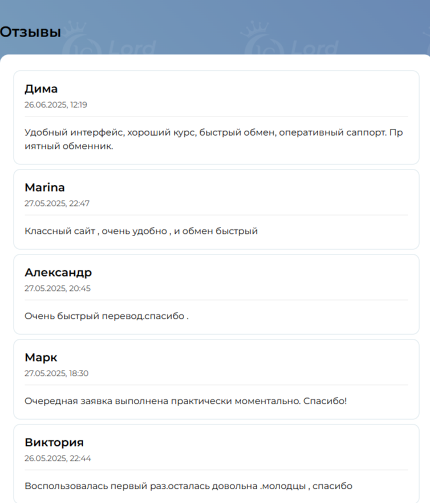Click Дима's review about Удобный интерфейс
Viewport: 430px width, 503px height.
tap(214, 139)
